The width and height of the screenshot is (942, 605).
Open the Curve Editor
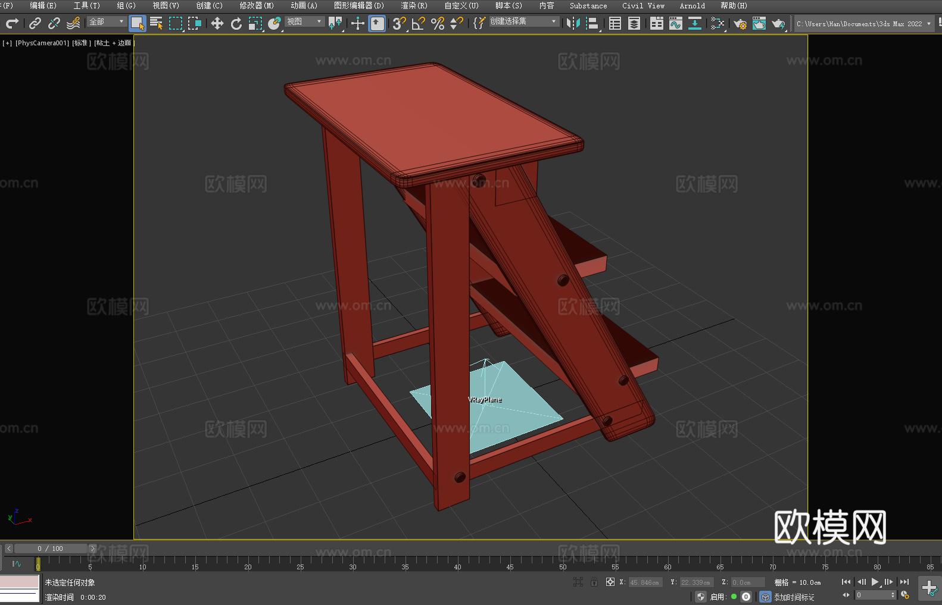(x=676, y=23)
